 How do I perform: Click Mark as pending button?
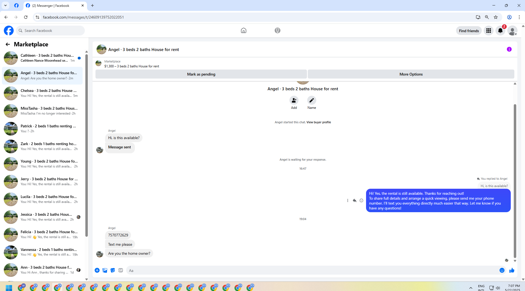tap(201, 74)
